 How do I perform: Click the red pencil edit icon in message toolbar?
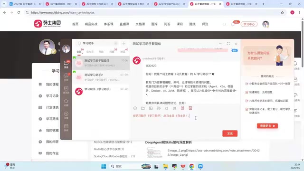coord(182,108)
